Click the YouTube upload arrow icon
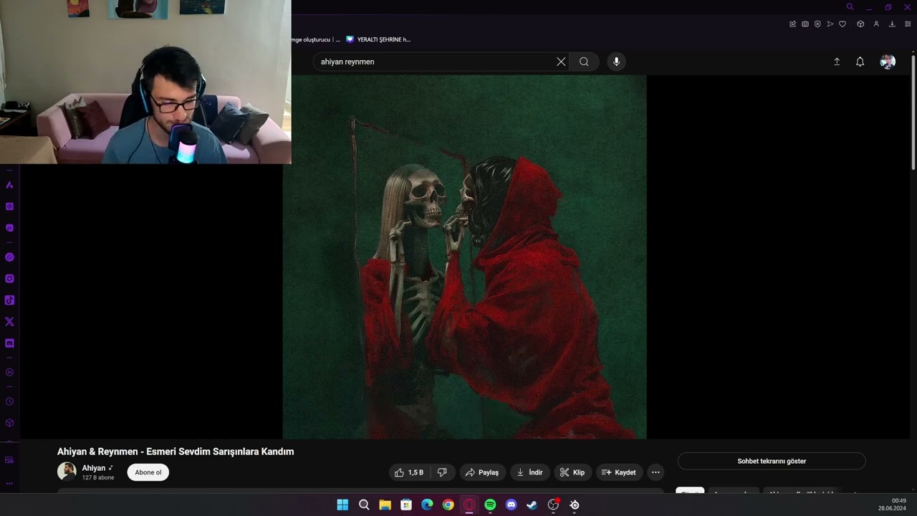The width and height of the screenshot is (917, 516). tap(836, 62)
